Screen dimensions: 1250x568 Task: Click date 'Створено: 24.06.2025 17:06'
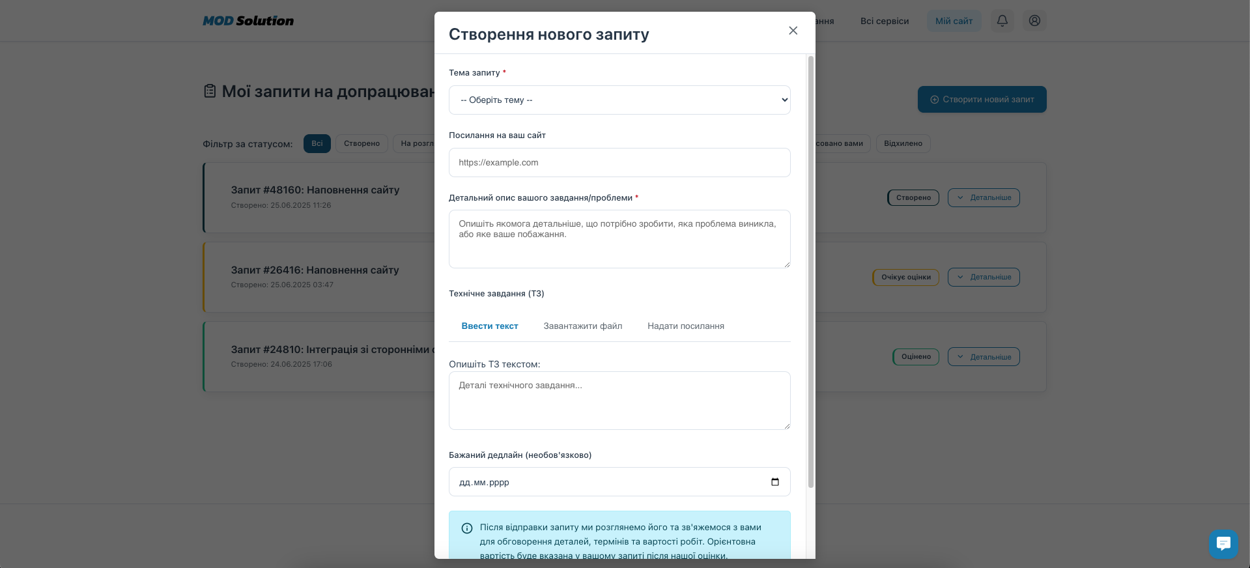(281, 364)
